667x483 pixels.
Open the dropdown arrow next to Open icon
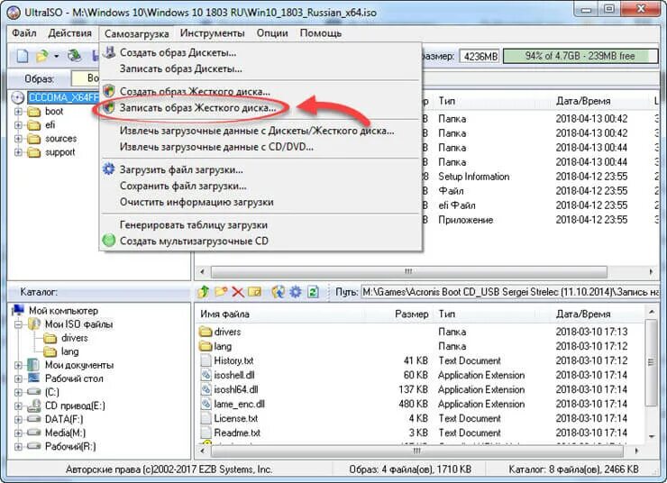(56, 56)
